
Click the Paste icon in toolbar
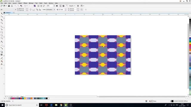pyautogui.click(x=21, y=6)
